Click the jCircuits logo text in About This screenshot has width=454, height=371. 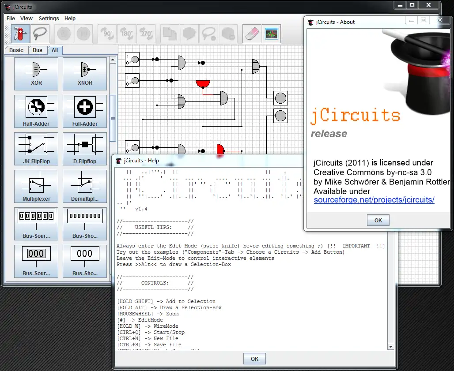pyautogui.click(x=356, y=116)
